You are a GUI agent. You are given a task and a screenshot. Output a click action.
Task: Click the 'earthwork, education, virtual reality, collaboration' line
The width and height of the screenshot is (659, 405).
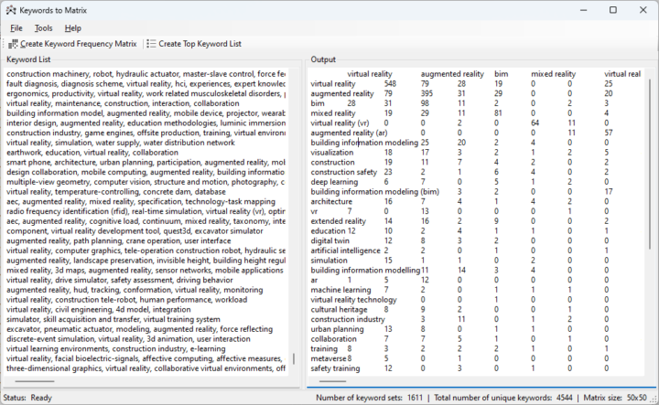(92, 153)
